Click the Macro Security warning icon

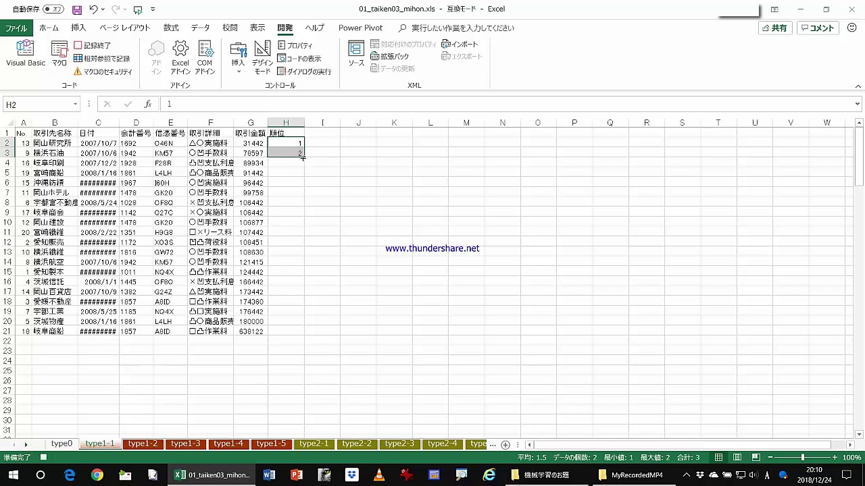[x=78, y=72]
